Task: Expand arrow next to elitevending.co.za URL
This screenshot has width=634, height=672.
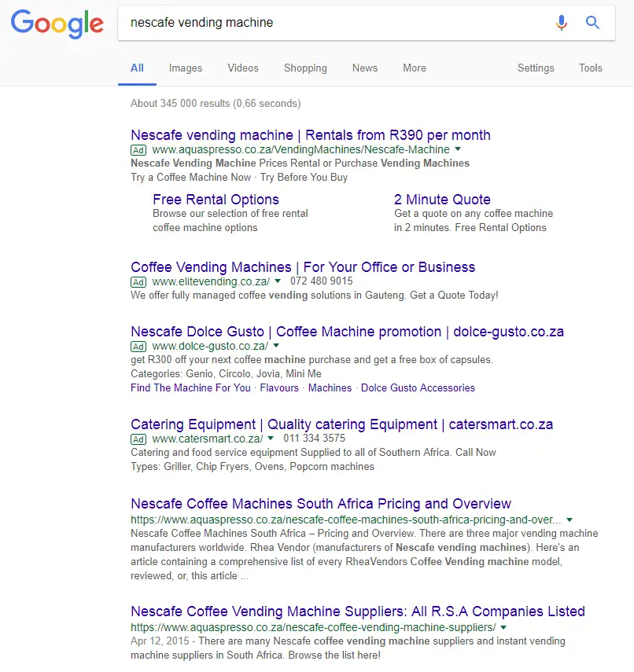Action: tap(278, 281)
